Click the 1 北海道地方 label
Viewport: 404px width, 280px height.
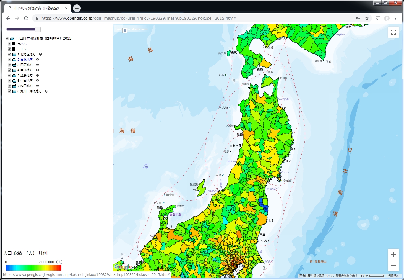[x=27, y=54]
